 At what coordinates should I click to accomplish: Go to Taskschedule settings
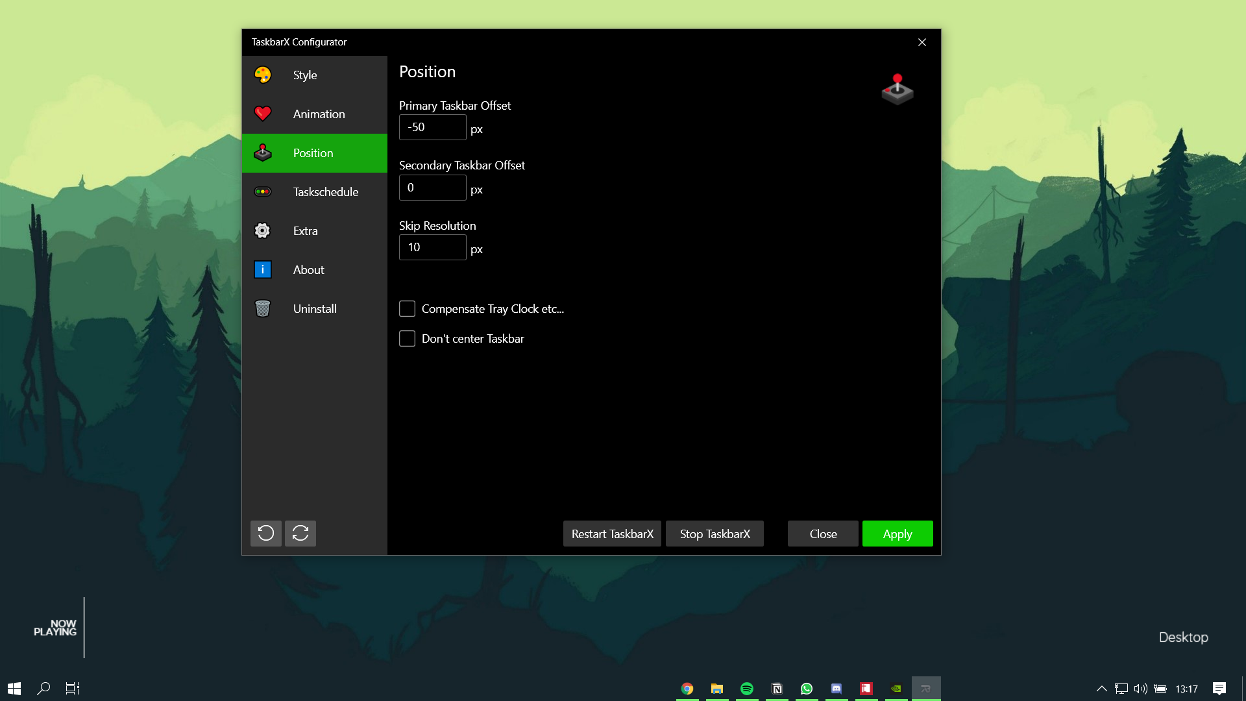(x=315, y=192)
